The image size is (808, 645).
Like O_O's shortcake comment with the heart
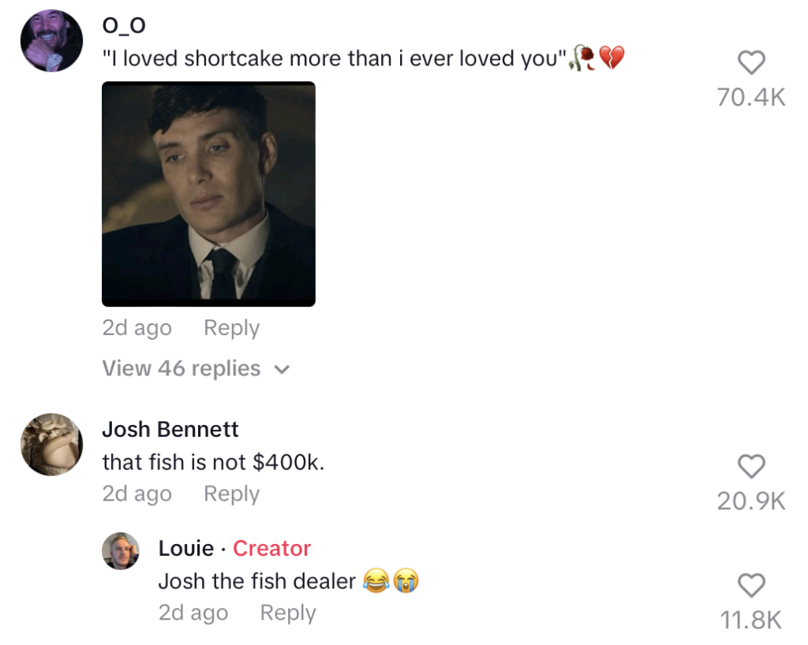pyautogui.click(x=750, y=63)
